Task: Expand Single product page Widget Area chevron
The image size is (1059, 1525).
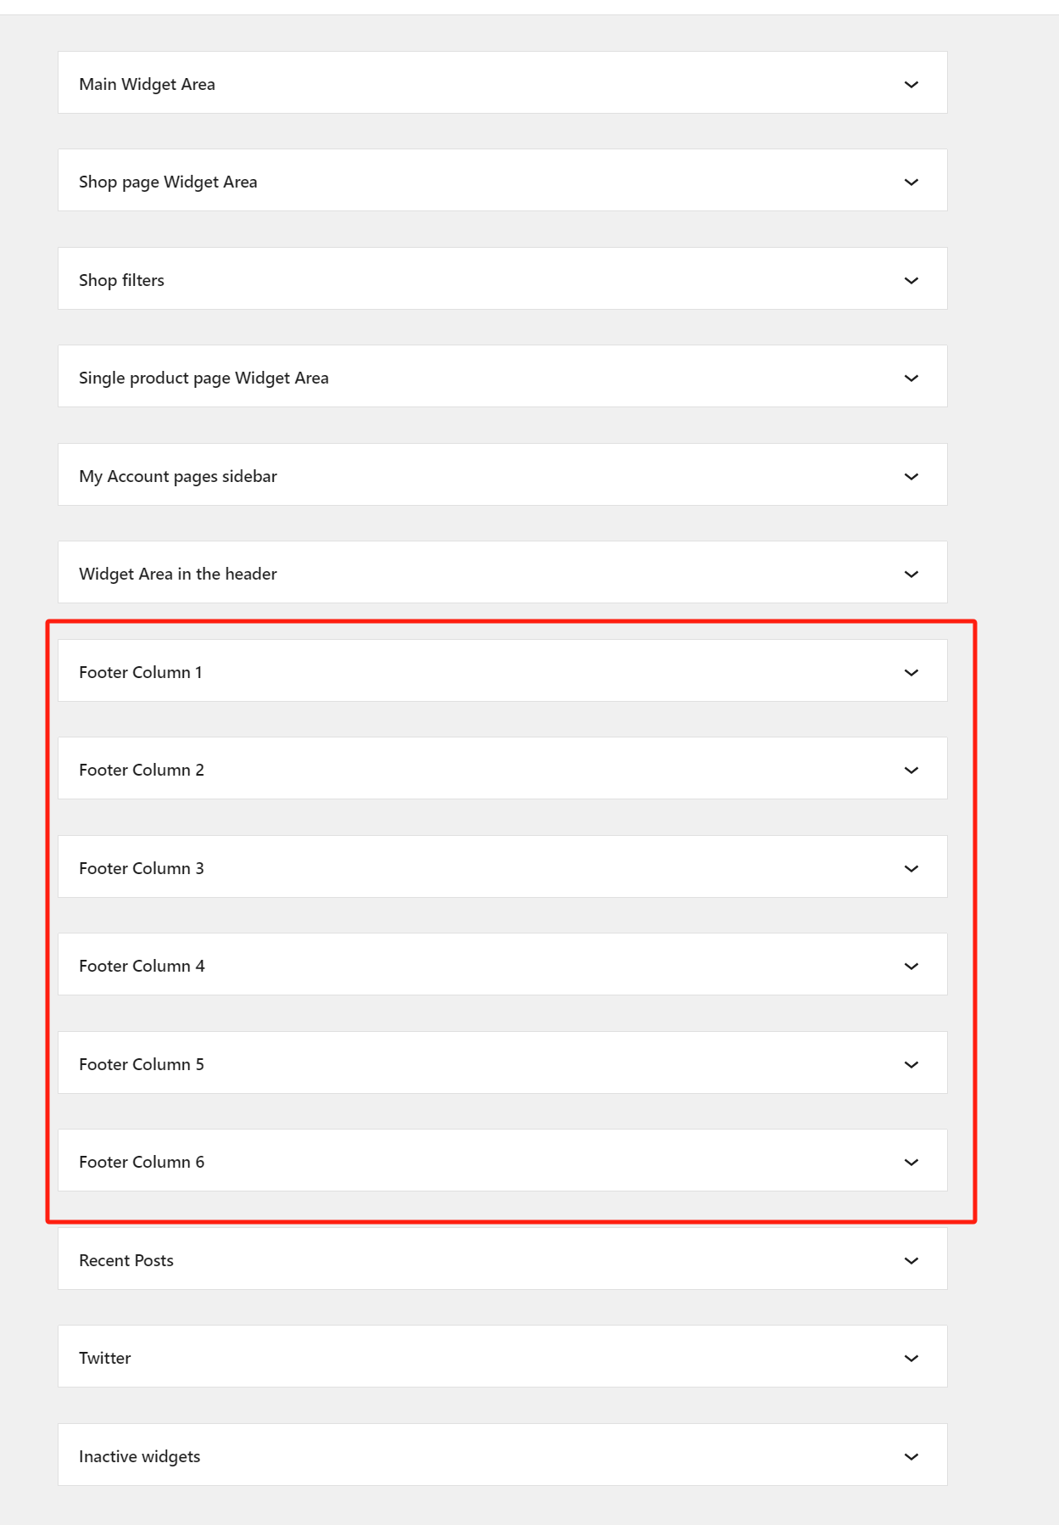Action: [x=911, y=378]
